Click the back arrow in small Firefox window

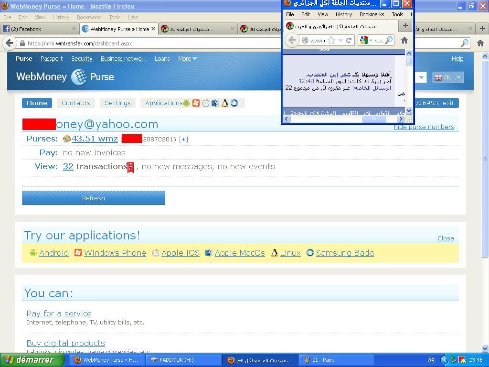tap(292, 40)
